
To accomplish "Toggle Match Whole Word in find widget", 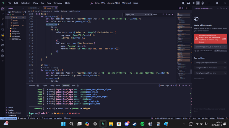I will 148,14.
